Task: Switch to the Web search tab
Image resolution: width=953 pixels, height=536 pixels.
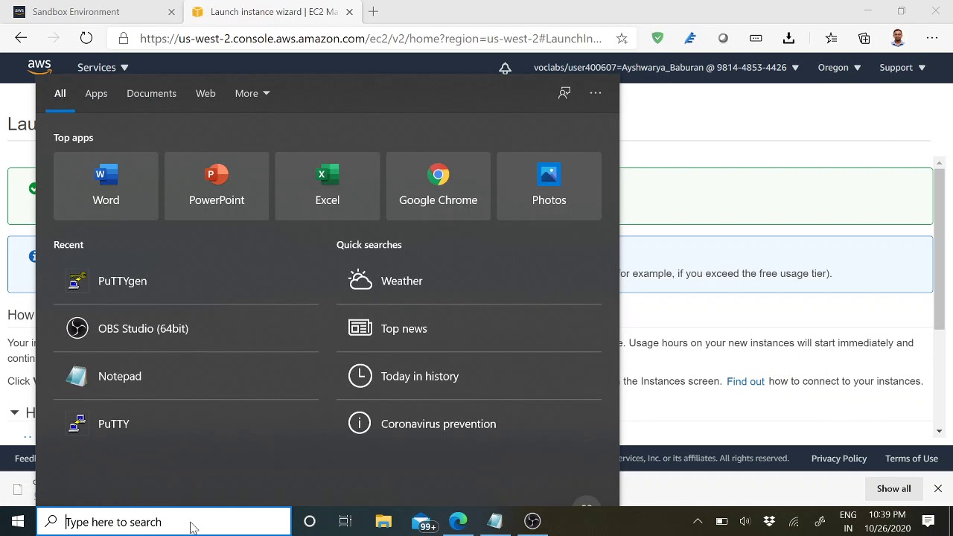Action: [x=205, y=93]
